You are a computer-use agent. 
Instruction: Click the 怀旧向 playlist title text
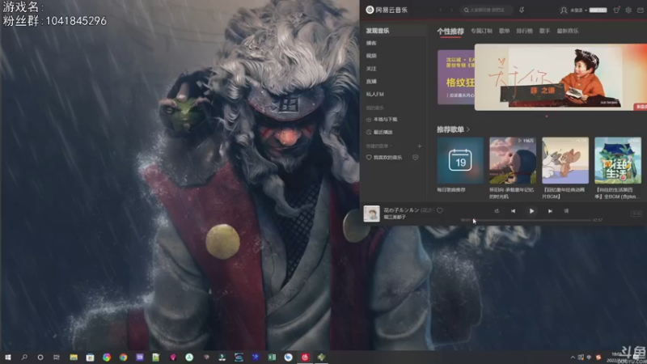point(512,193)
